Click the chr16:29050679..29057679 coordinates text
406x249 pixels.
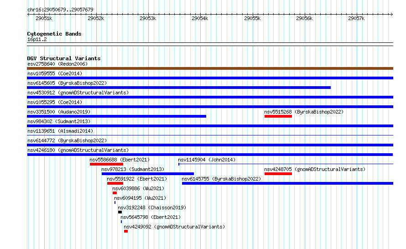(x=60, y=10)
